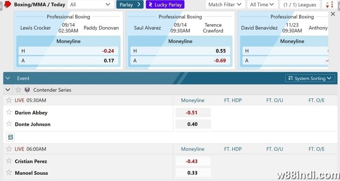
Task: Click the Lewis Crocker name in featured card
Action: point(35,28)
